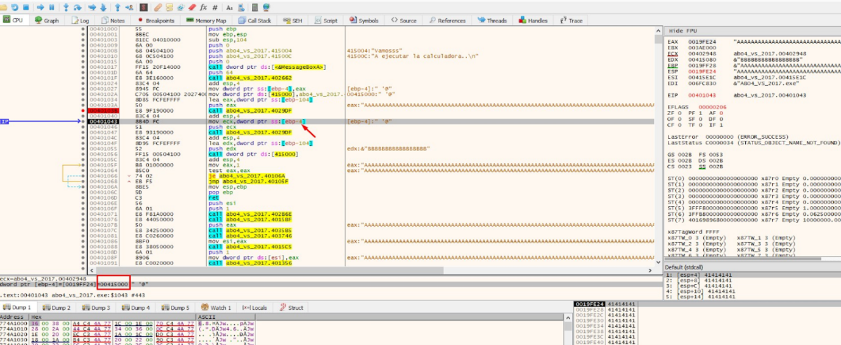Screen dimensions: 841x345
Task: Click call dword ptr MessageBoxA instruction
Action: 267,67
